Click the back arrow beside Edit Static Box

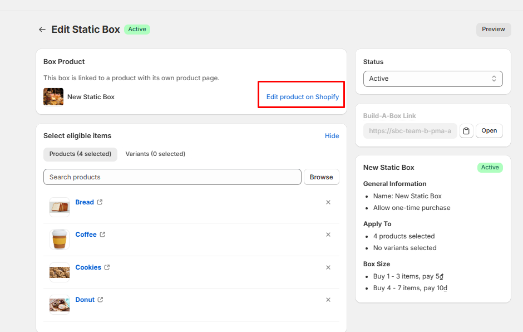coord(42,30)
